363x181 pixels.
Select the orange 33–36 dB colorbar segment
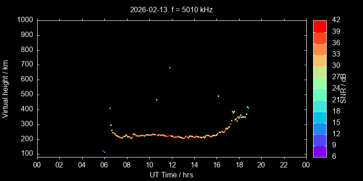point(320,49)
